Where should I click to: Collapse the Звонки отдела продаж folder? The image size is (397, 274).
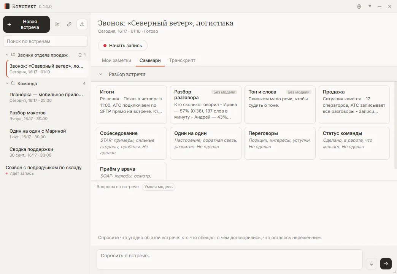tap(7, 55)
